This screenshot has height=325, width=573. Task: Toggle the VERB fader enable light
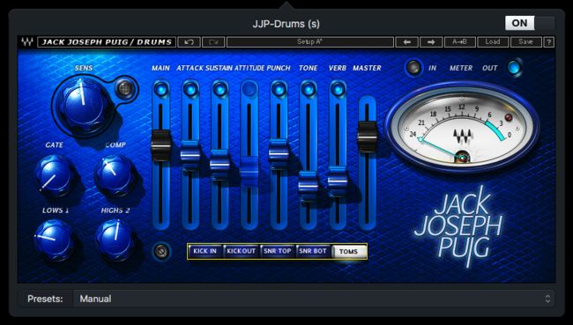tap(338, 89)
